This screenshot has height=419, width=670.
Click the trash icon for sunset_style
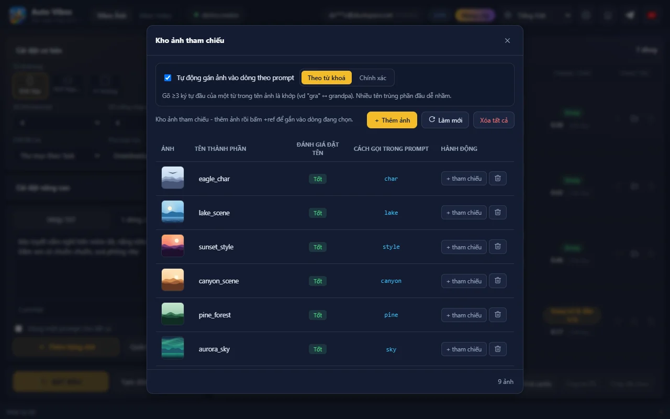(498, 247)
